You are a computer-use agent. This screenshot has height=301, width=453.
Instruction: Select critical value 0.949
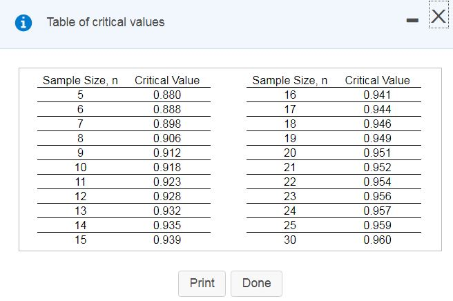coord(377,138)
